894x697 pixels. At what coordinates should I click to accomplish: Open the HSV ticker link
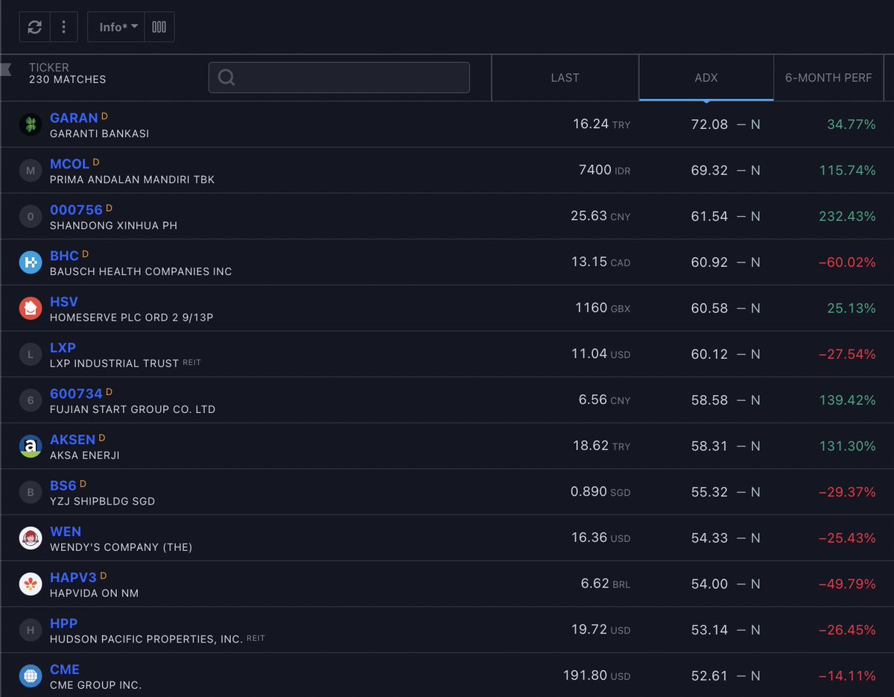click(x=64, y=302)
